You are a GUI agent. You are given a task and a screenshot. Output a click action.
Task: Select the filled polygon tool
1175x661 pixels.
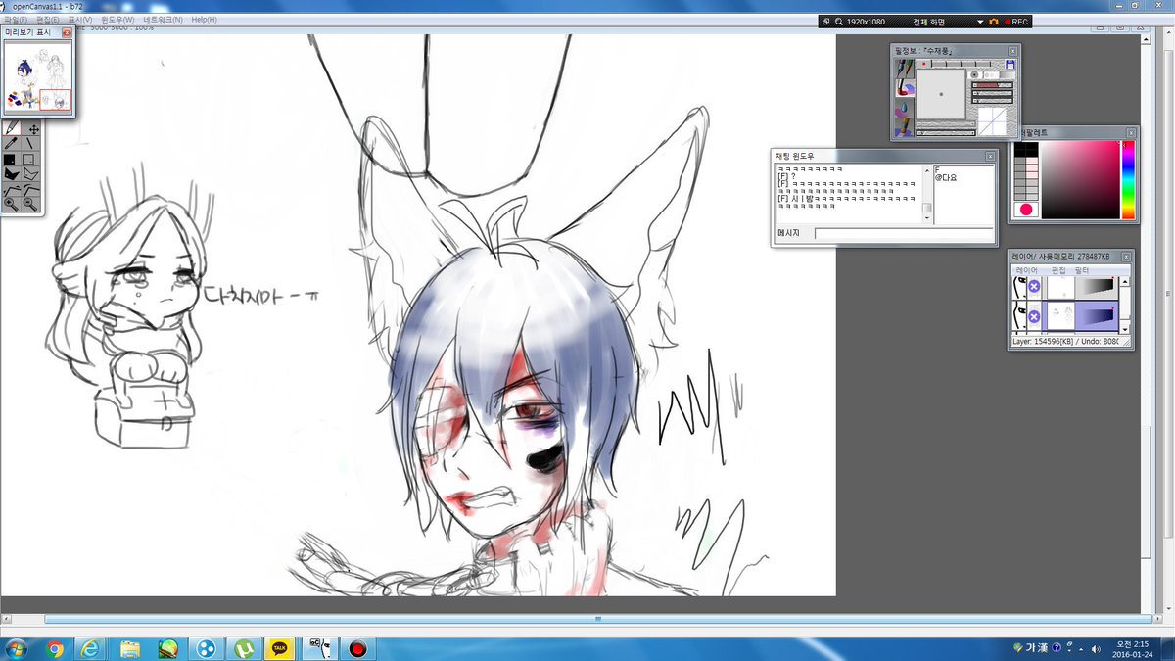[x=12, y=173]
